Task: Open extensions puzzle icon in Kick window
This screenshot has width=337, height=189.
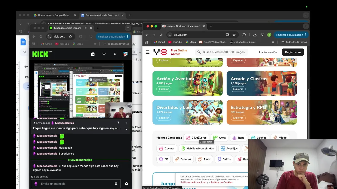Action: coord(81,36)
